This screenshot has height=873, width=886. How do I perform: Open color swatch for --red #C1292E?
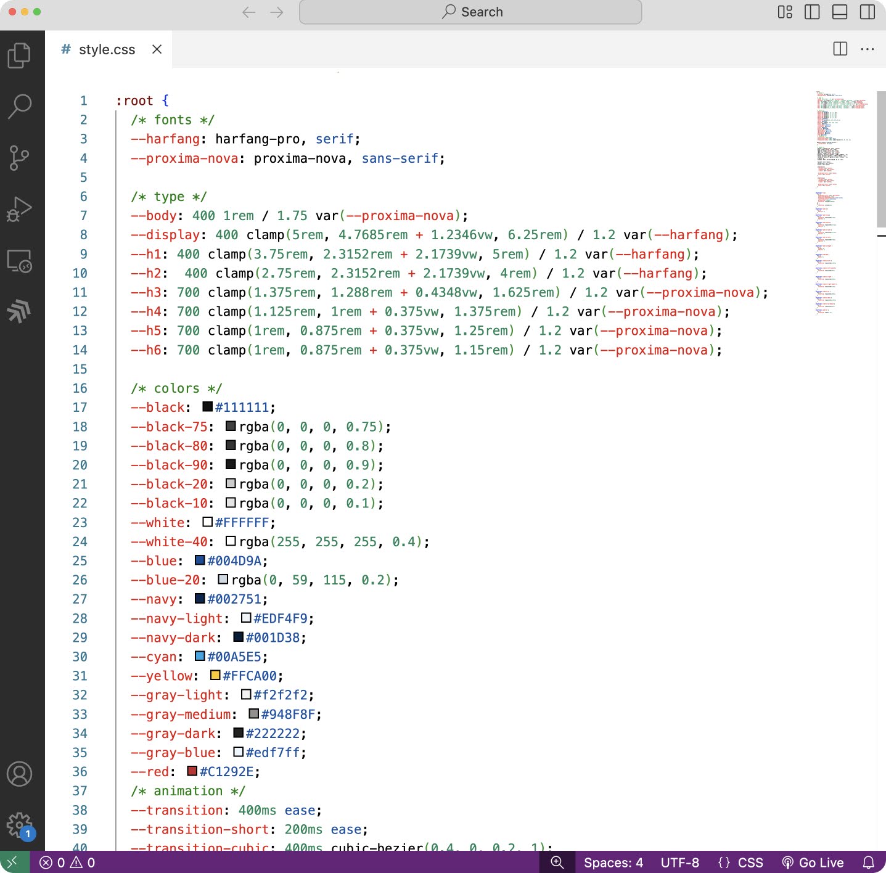(x=192, y=771)
